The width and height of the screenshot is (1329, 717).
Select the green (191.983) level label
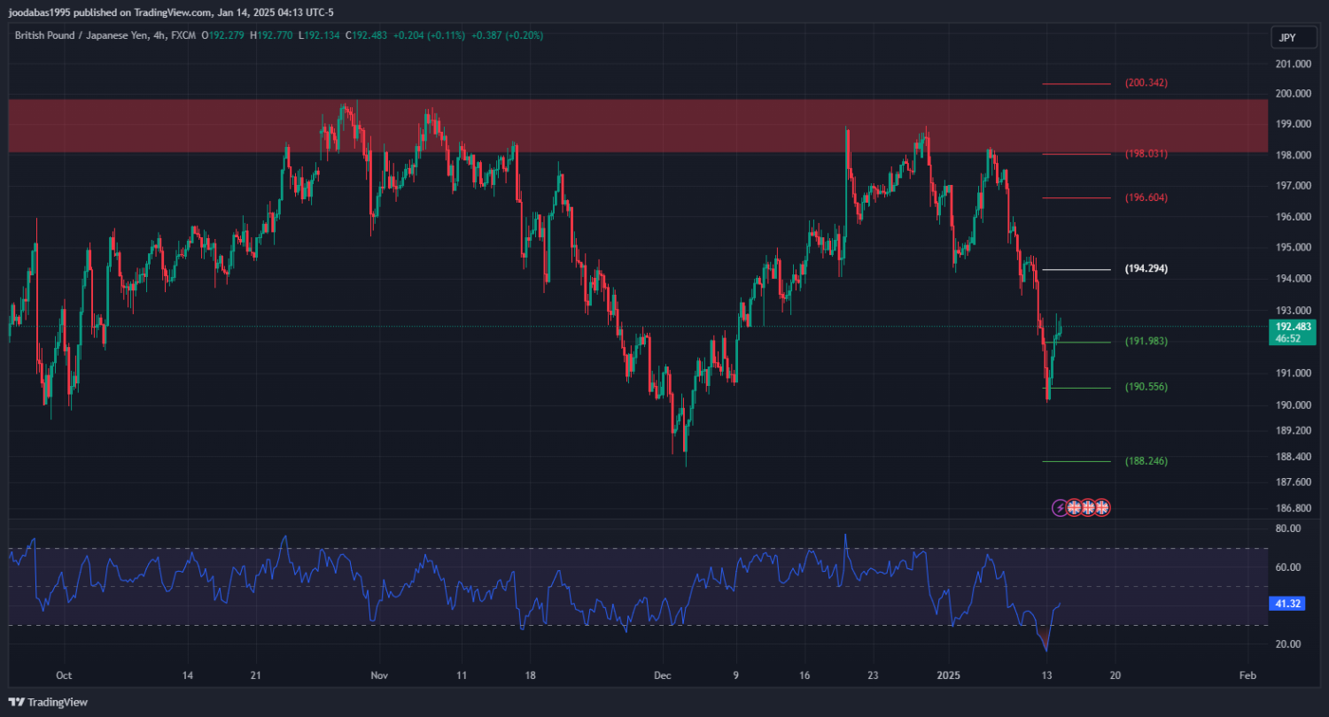tap(1146, 342)
